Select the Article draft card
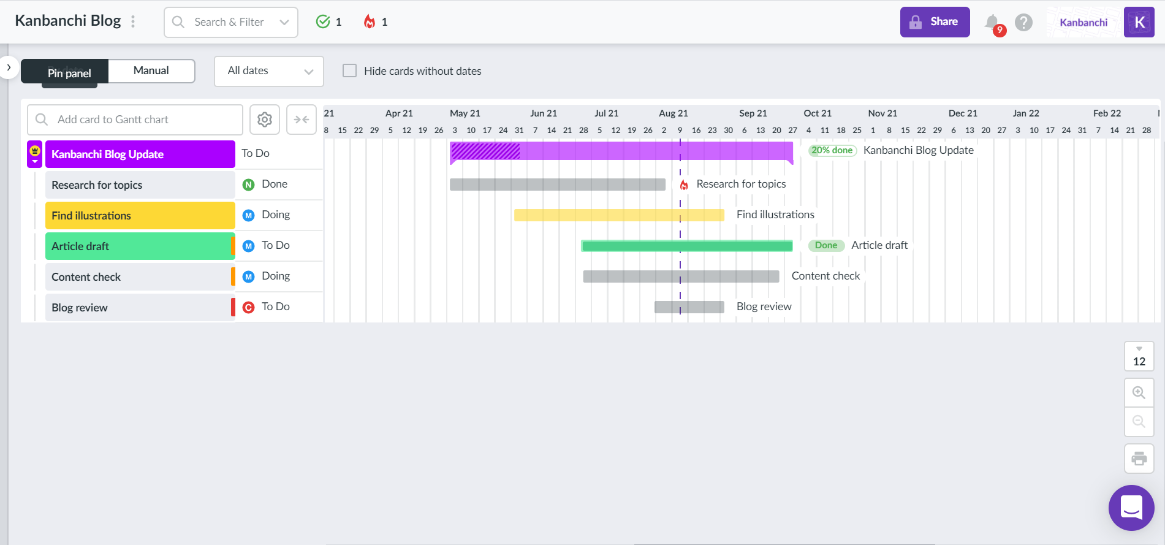Screen dimensions: 1165x545 (140, 246)
